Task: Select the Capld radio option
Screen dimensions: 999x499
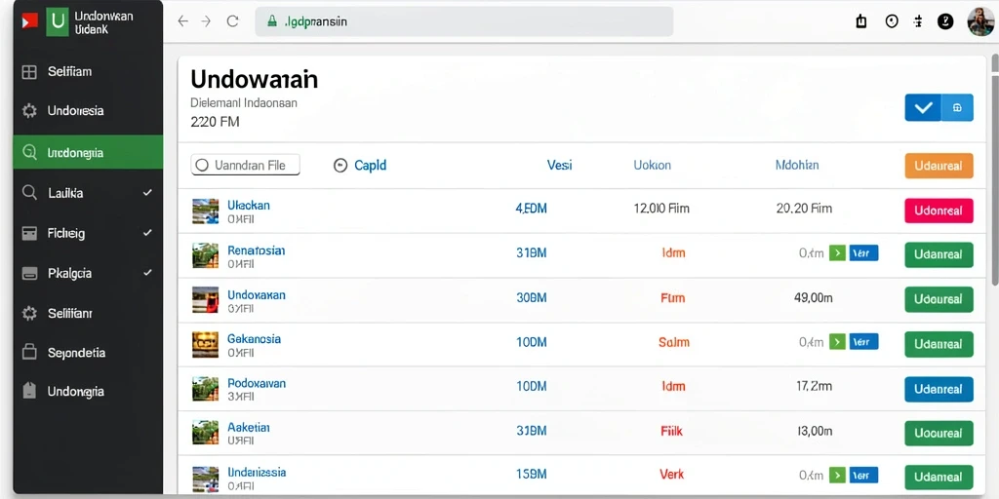Action: (340, 166)
